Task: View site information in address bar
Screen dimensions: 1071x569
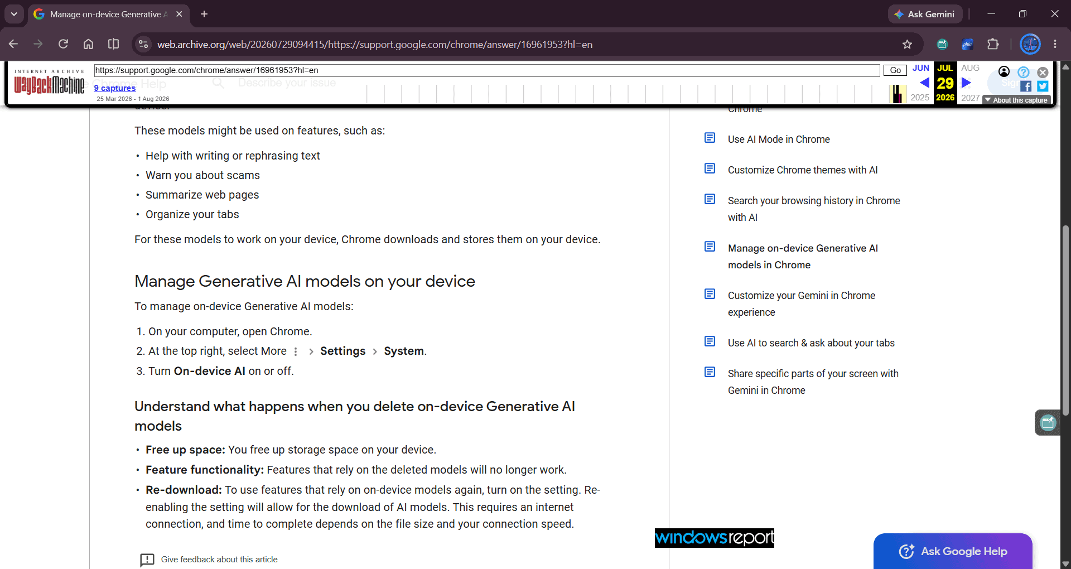Action: coord(143,44)
